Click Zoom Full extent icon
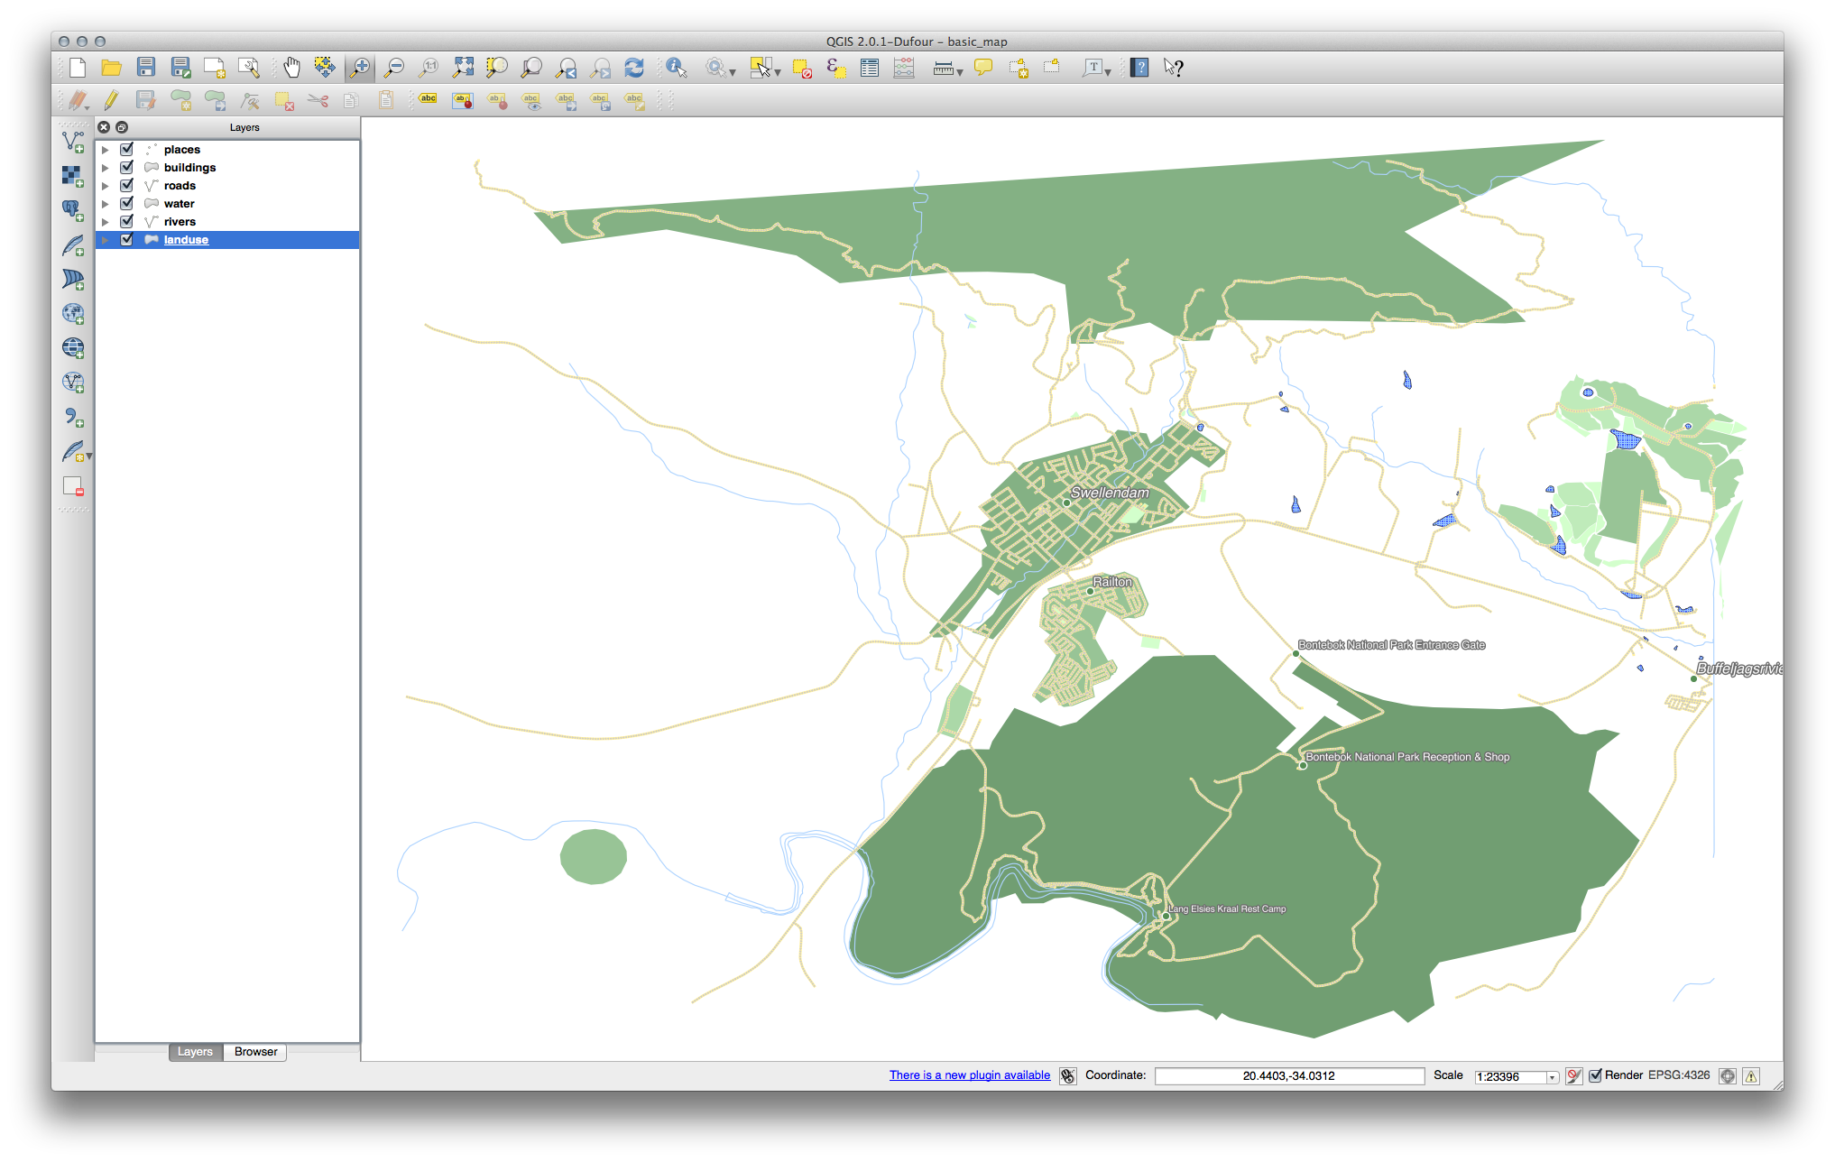1835x1162 pixels. click(463, 68)
